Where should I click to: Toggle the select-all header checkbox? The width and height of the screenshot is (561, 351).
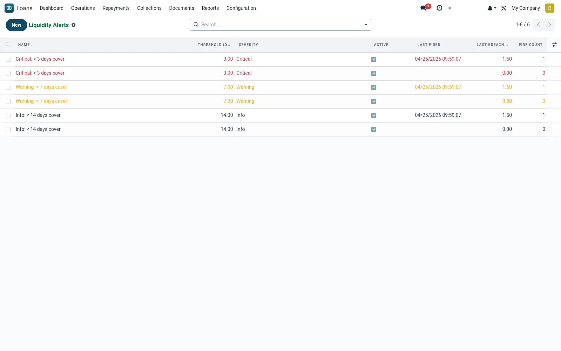click(x=7, y=44)
